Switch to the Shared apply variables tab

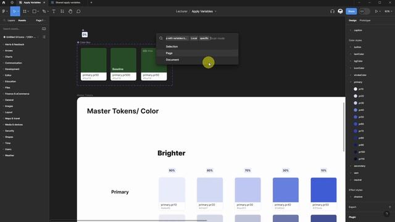[67, 2]
